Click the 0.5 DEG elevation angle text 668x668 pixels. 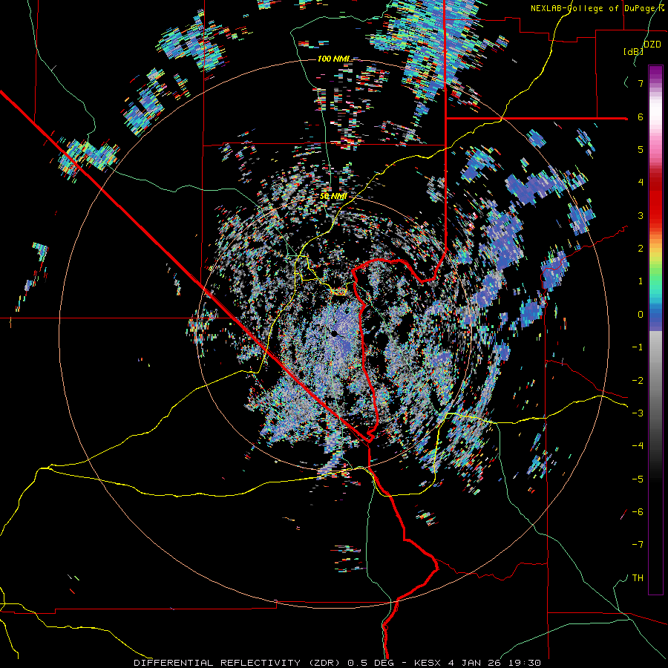click(x=370, y=663)
